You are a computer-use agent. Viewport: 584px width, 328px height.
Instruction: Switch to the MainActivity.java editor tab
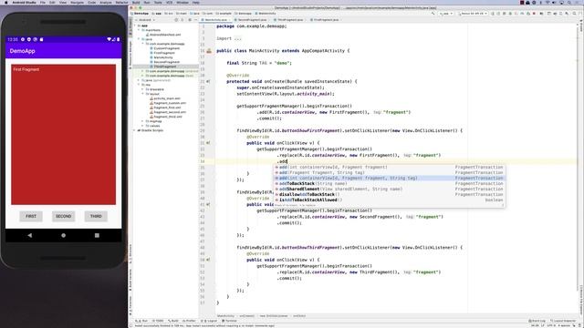tap(216, 20)
